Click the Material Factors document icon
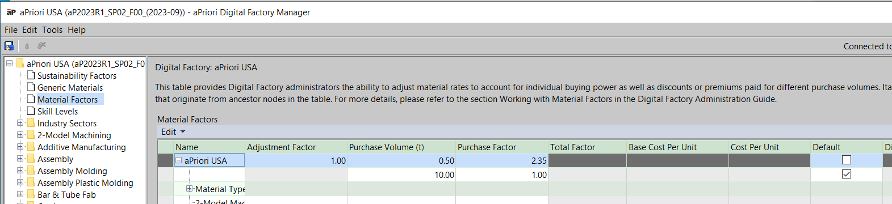This screenshot has height=204, width=892. click(31, 99)
